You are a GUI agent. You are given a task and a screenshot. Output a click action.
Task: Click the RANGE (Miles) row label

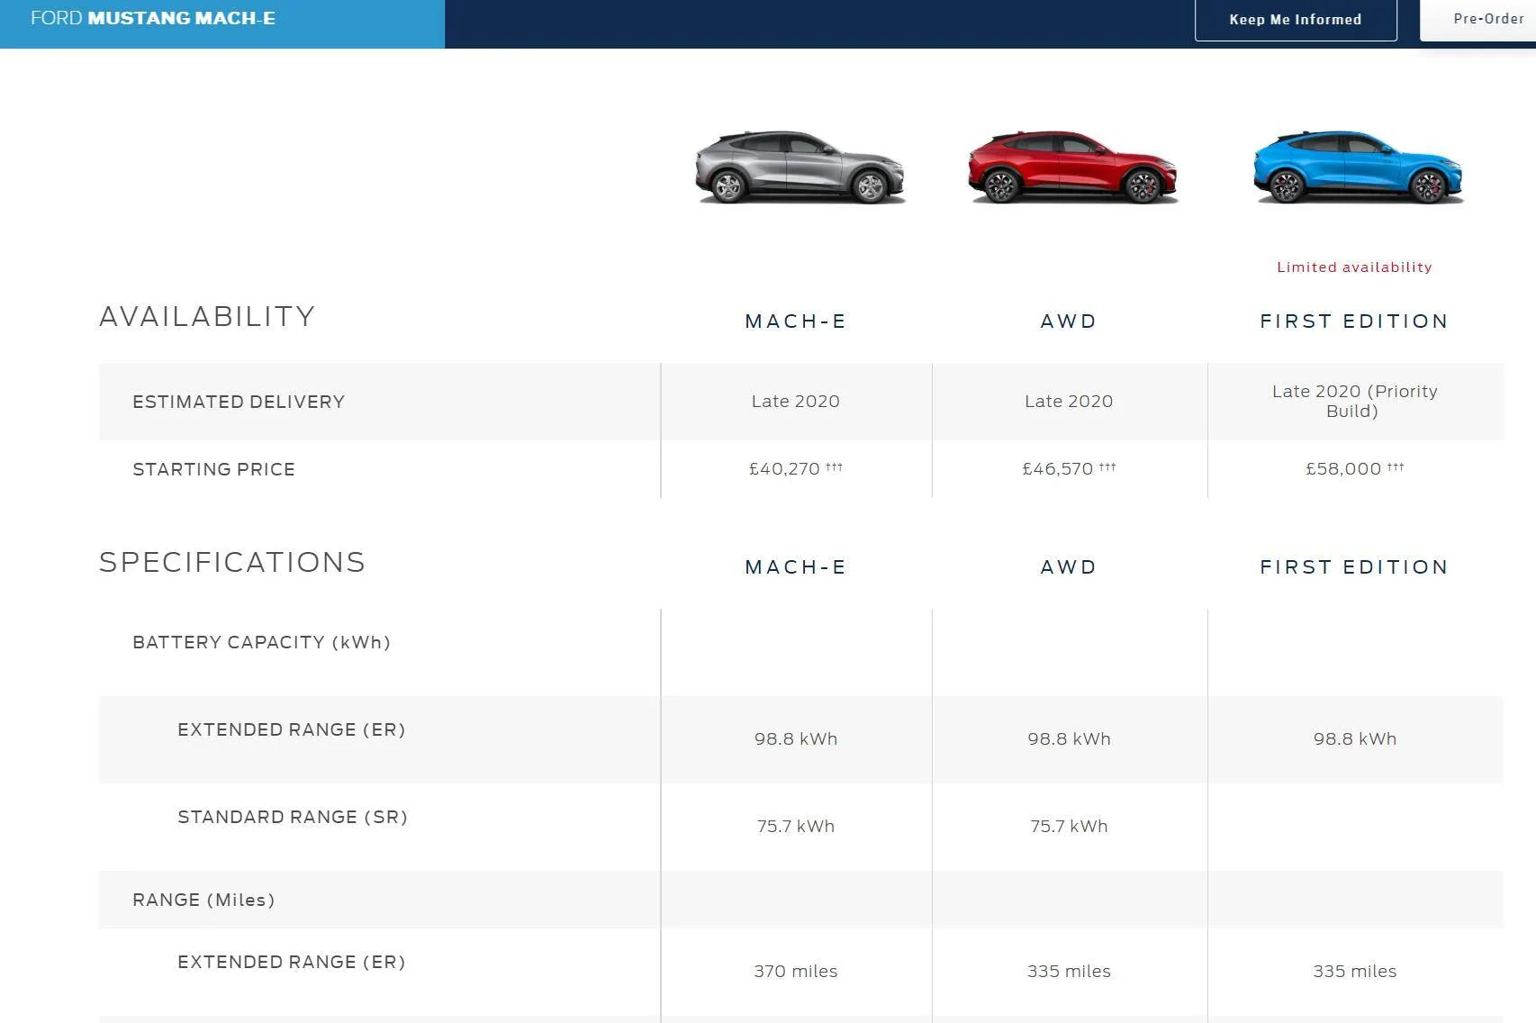click(203, 901)
